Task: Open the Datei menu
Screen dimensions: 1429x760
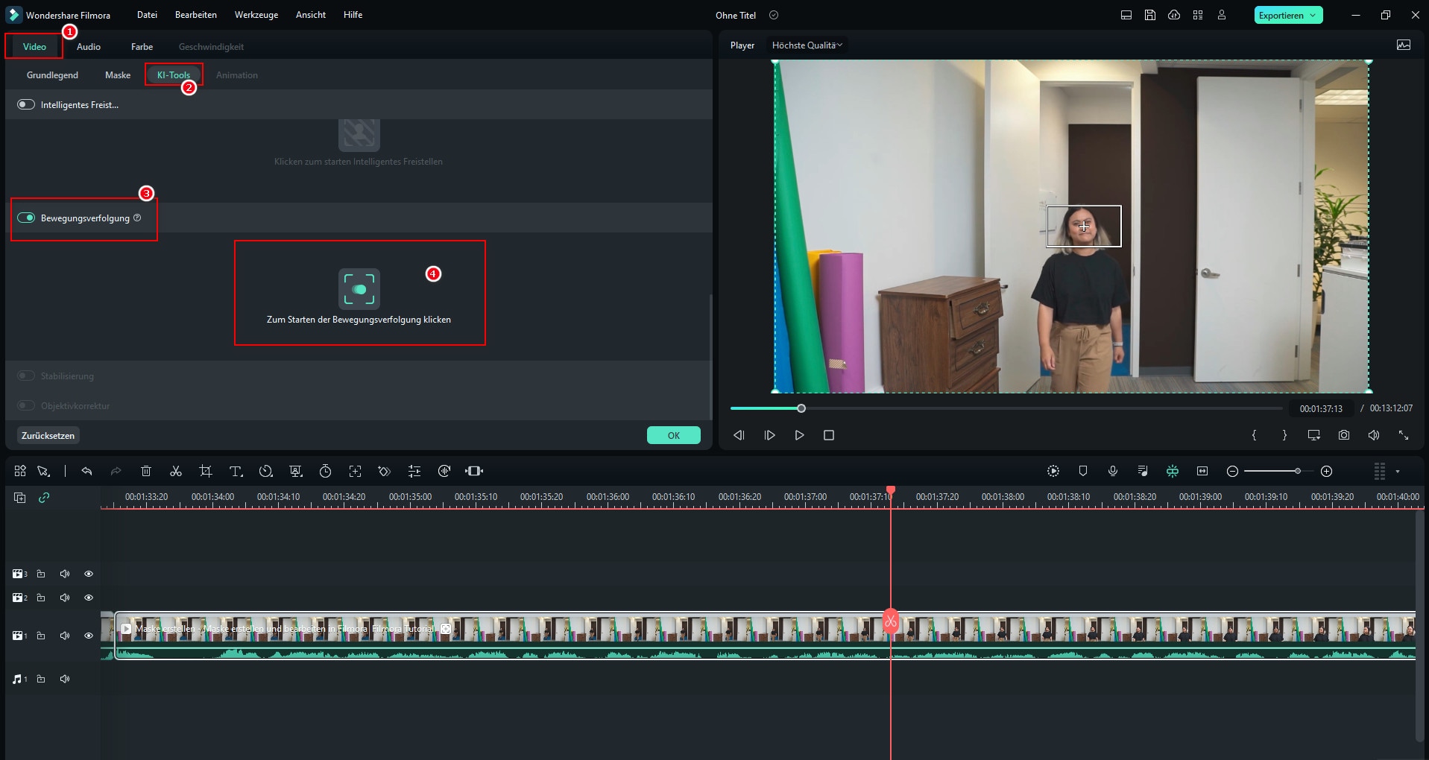Action: tap(147, 15)
